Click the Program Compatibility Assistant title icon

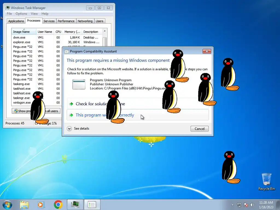coord(67,51)
